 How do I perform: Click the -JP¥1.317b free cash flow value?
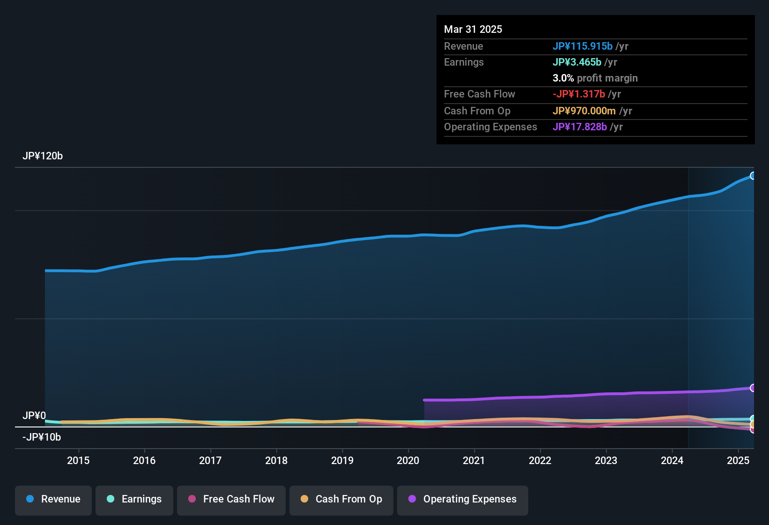[579, 94]
